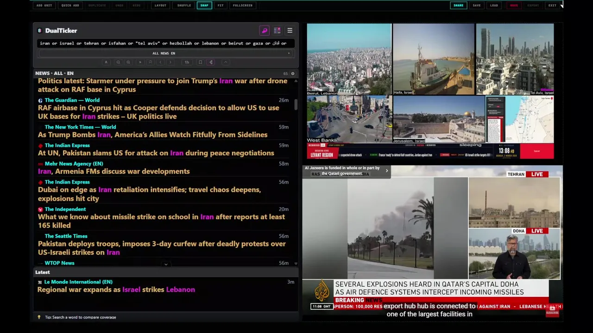Click the SHARE button
The image size is (593, 333).
[458, 6]
